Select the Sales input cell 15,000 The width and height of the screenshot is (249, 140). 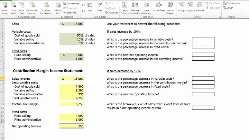click(72, 24)
